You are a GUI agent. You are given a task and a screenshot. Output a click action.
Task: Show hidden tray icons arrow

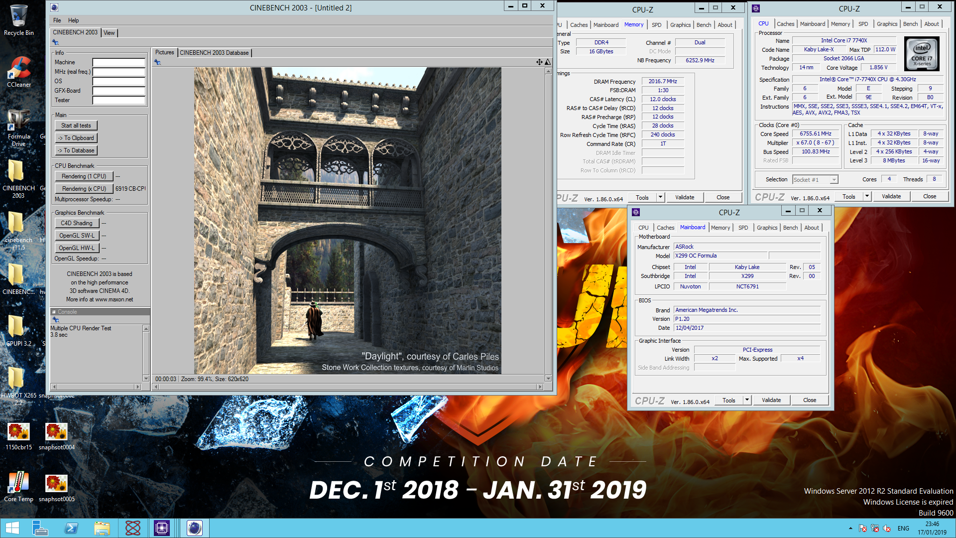(x=850, y=528)
